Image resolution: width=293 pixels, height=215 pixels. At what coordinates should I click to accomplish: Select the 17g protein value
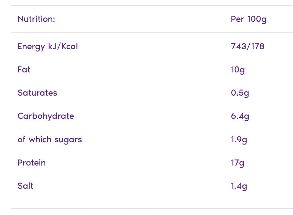coord(238,163)
